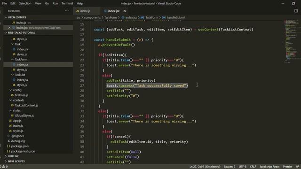Click Ln 27, Col 9 cursor position
The height and width of the screenshot is (169, 301).
[205, 167]
